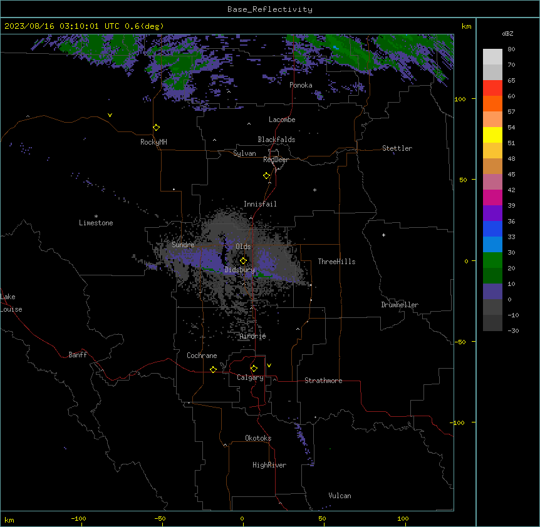Click the yellow marker south of RedDeer
Screen dimensions: 540x527
(x=267, y=176)
